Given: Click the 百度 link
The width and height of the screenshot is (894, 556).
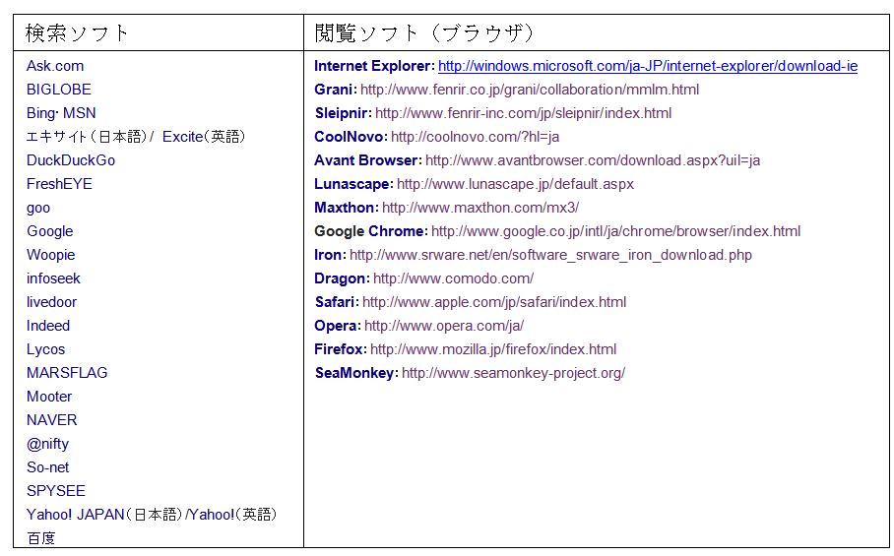Looking at the screenshot, I should [40, 538].
